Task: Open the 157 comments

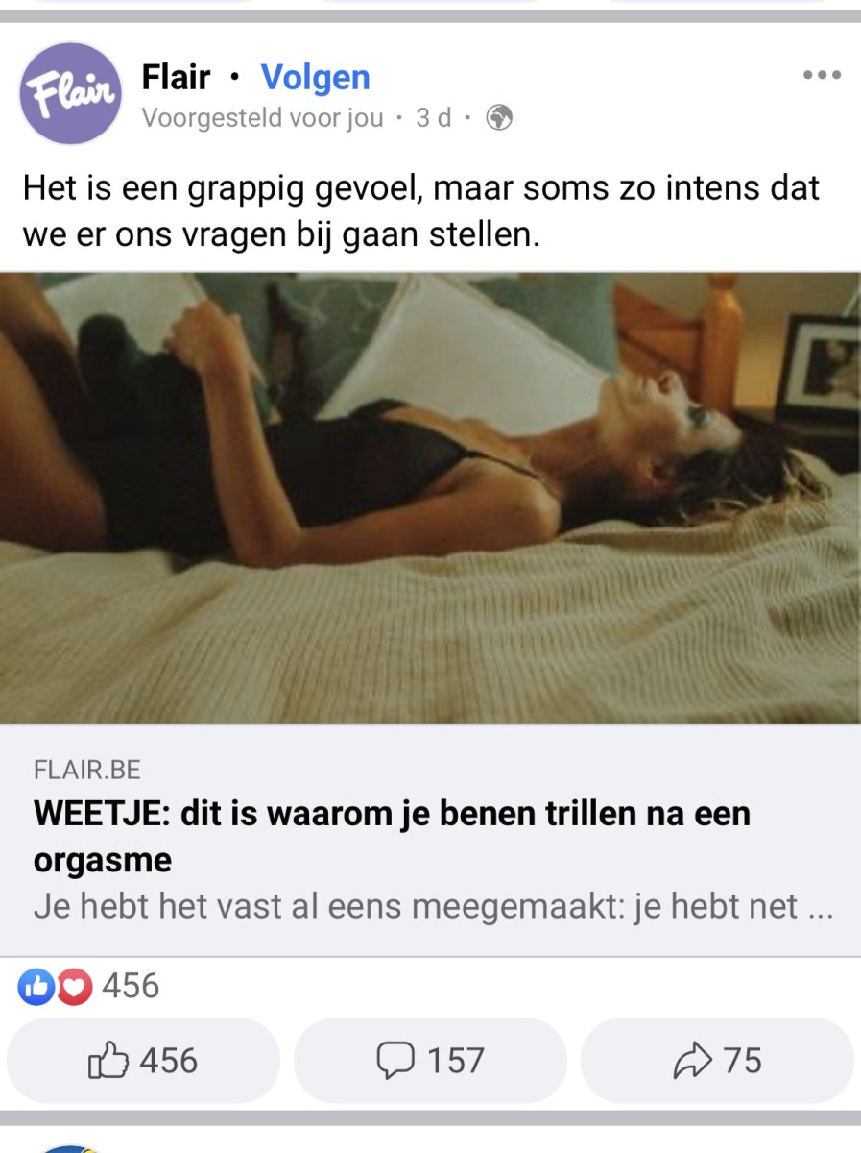Action: (430, 1061)
